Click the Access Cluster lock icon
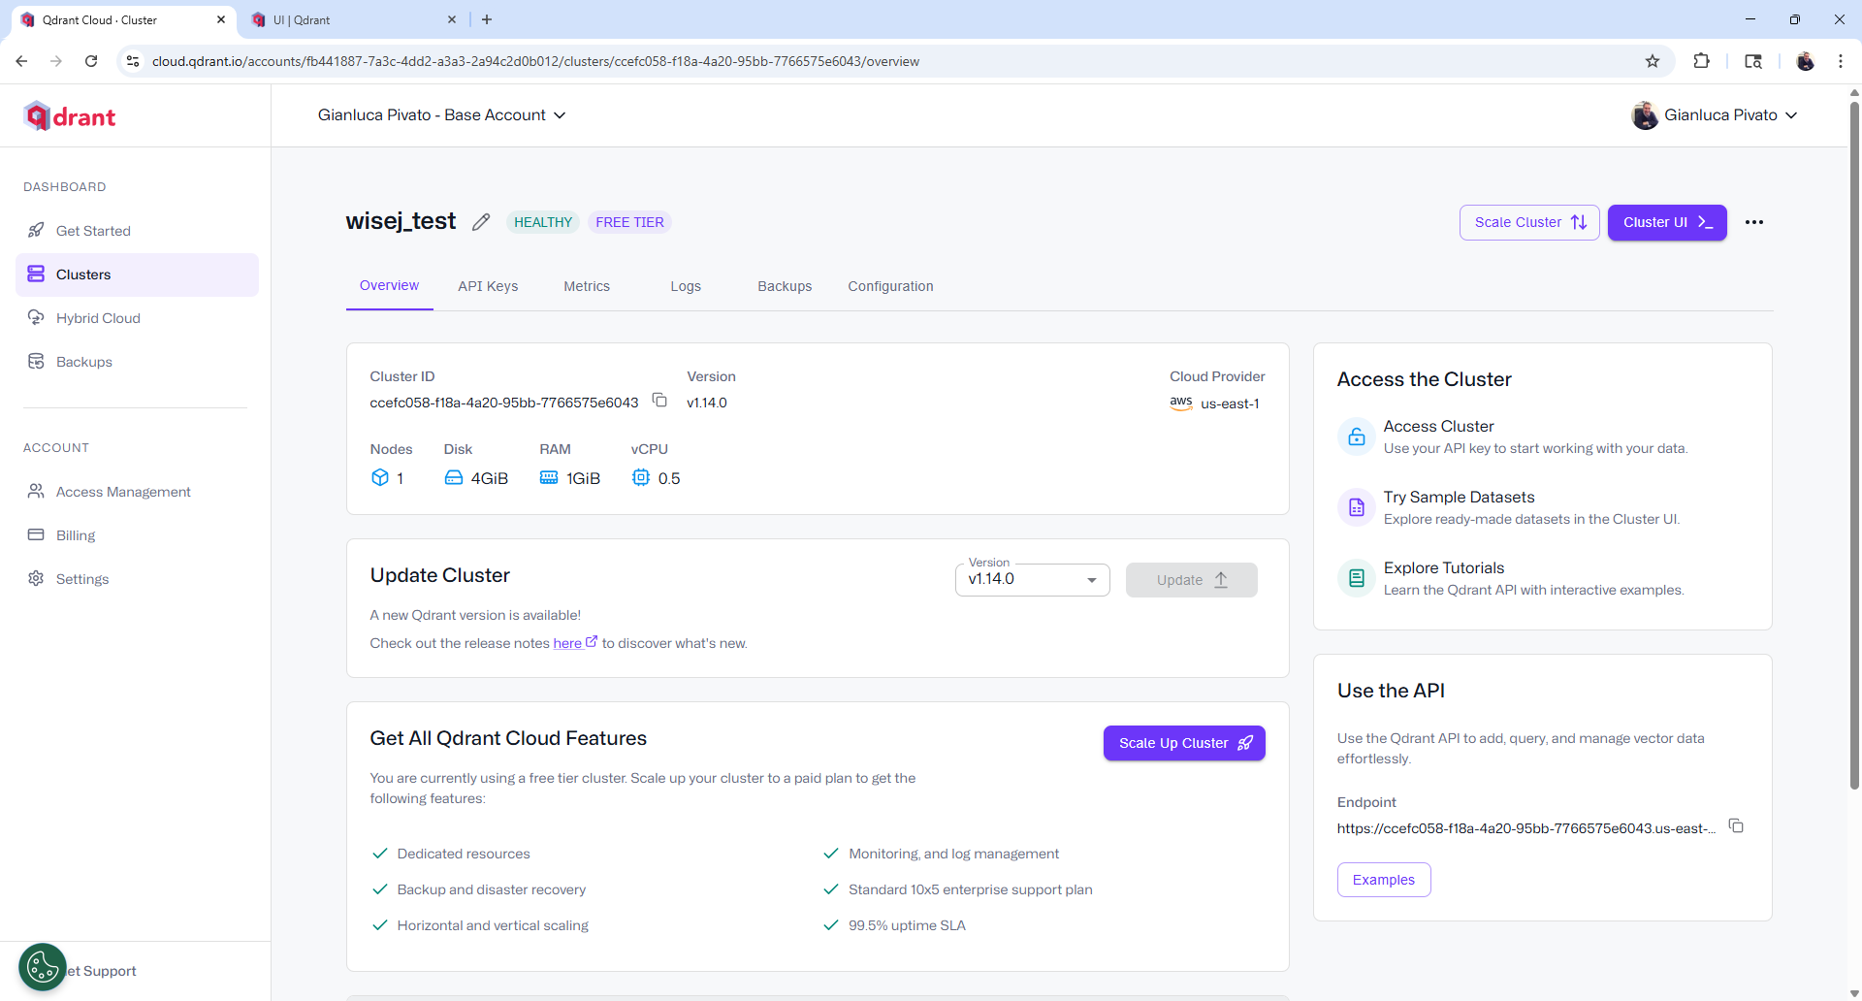1862x1001 pixels. (x=1357, y=436)
